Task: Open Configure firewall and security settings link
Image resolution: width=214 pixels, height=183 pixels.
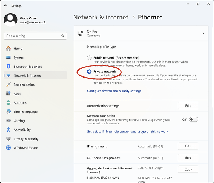Action: coord(114,91)
